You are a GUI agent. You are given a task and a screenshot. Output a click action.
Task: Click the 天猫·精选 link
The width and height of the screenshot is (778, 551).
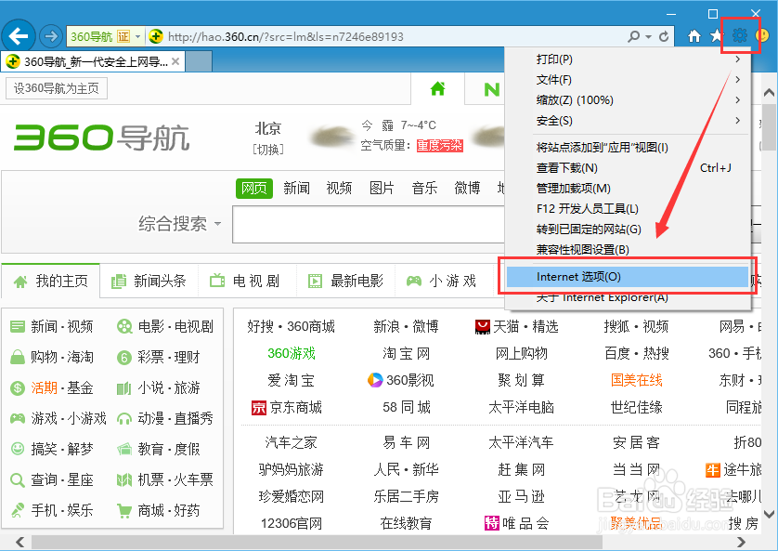pos(516,327)
